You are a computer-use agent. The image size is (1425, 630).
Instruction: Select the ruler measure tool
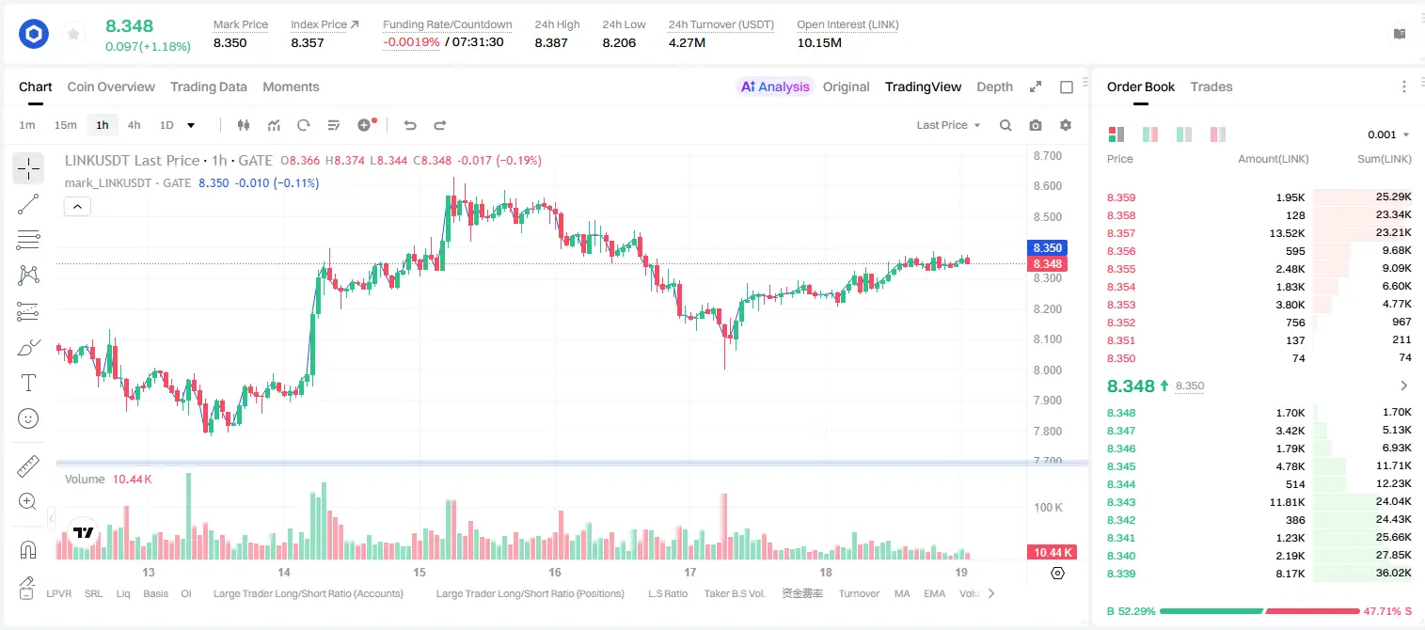(28, 466)
